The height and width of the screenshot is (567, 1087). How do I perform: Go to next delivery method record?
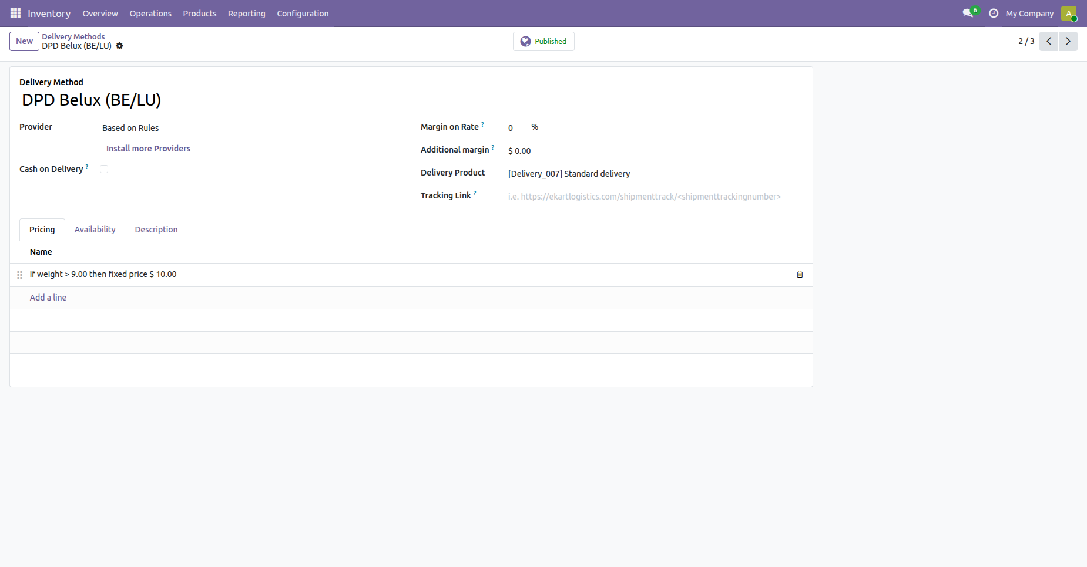click(x=1068, y=41)
